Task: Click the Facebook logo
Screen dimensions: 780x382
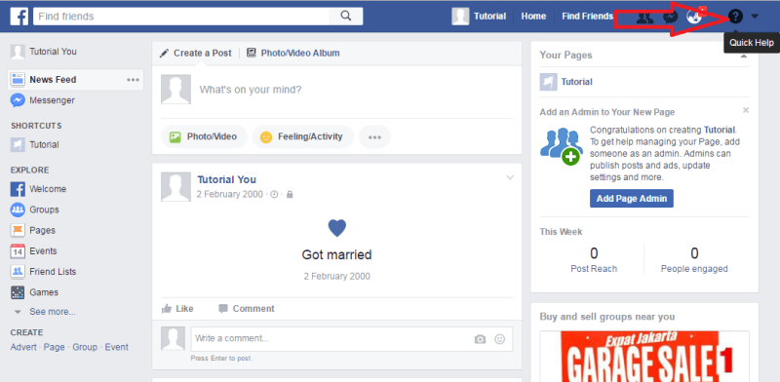Action: pyautogui.click(x=19, y=17)
